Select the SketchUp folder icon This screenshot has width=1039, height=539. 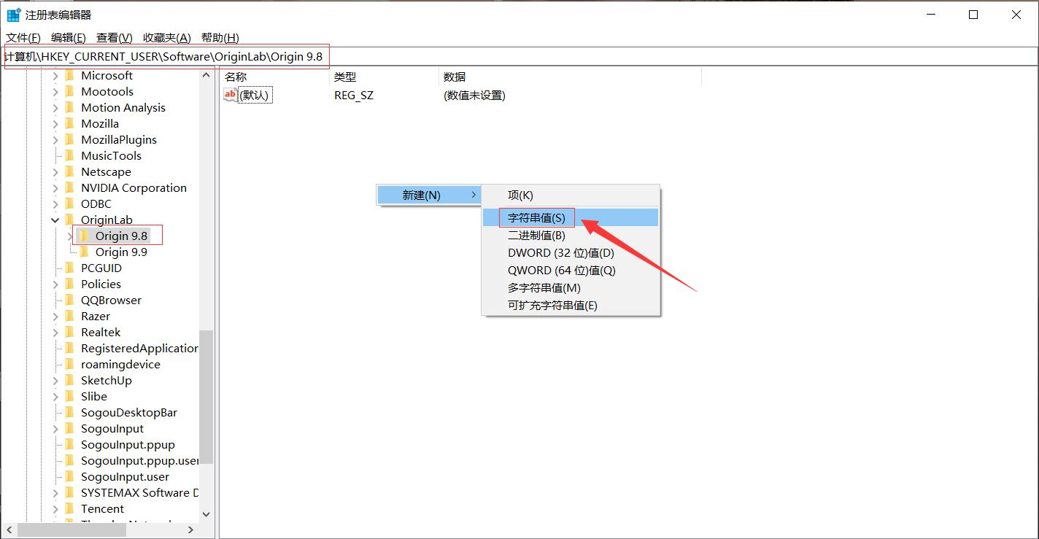[70, 381]
